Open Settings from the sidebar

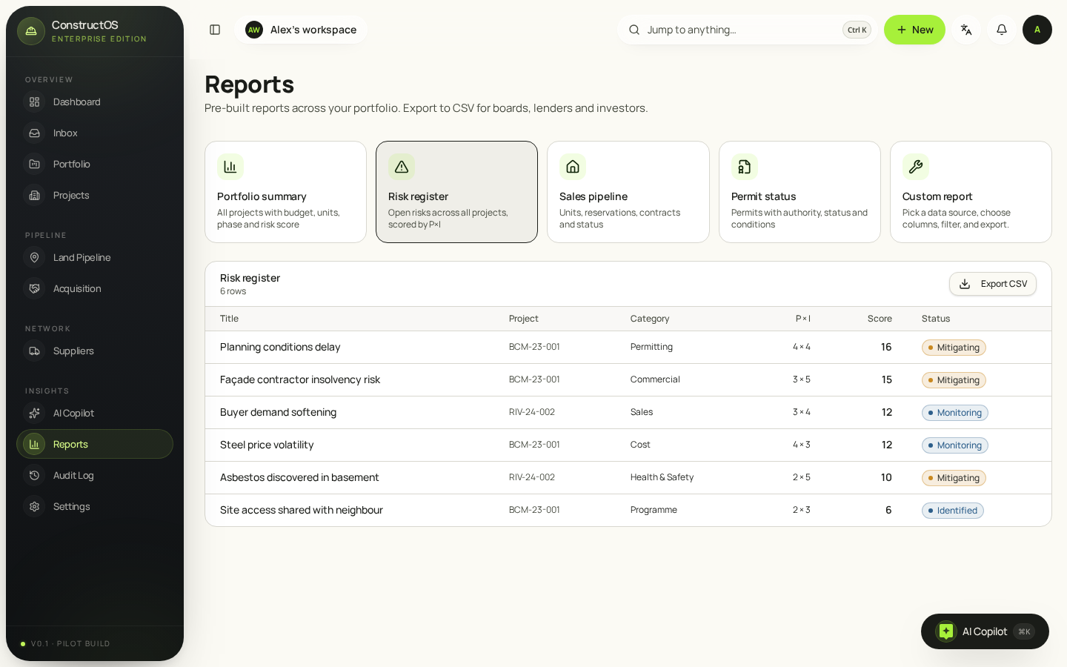[x=95, y=506]
